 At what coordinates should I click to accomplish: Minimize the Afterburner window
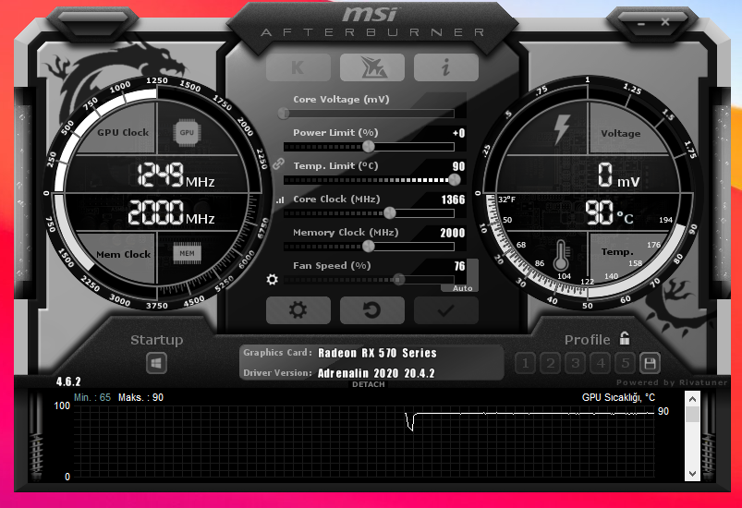(x=641, y=23)
